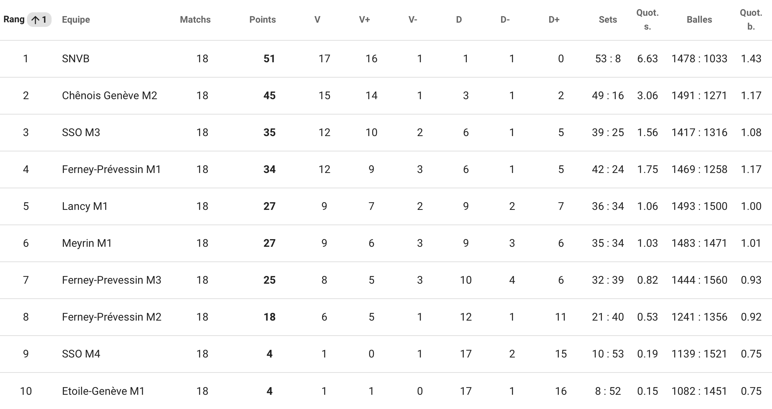772x409 pixels.
Task: Click the Rang sort arrow badge
Action: pos(39,20)
